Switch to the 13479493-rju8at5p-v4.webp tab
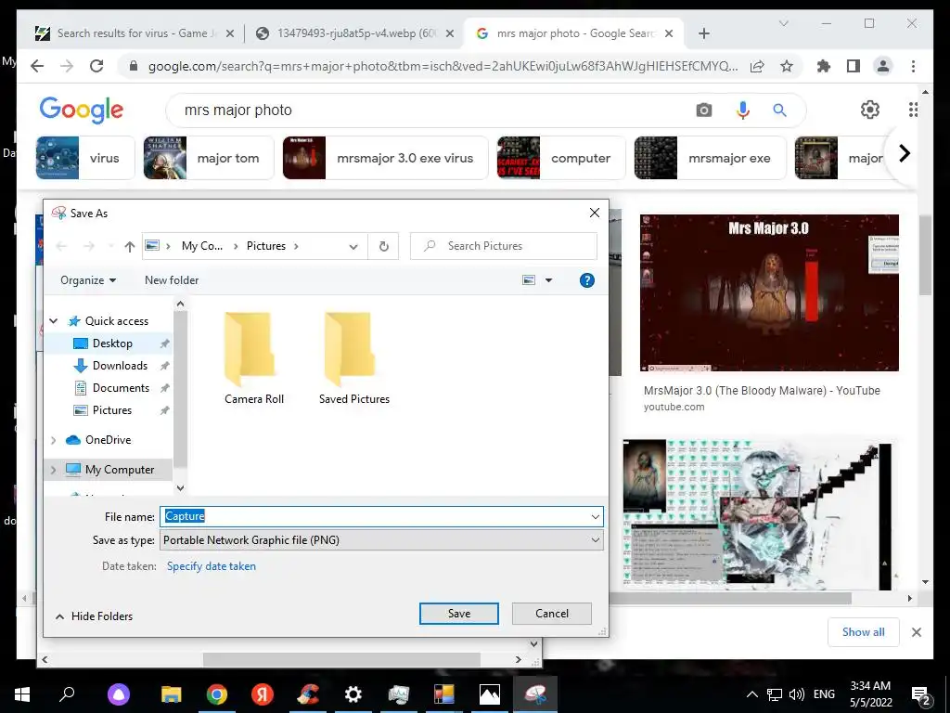The height and width of the screenshot is (713, 950). [354, 33]
